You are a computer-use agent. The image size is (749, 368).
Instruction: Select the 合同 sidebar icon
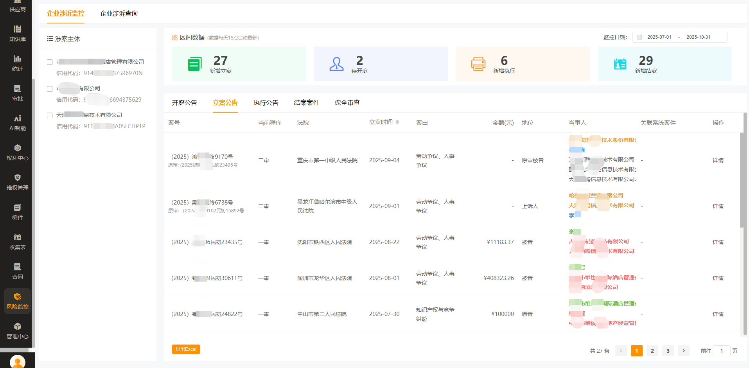(x=17, y=271)
